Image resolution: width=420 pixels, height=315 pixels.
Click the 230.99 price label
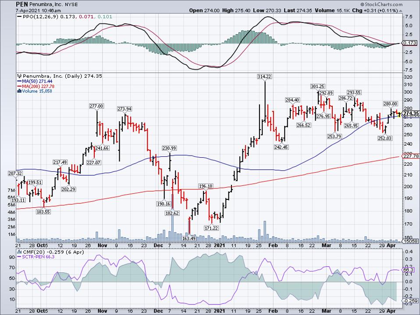tap(169, 148)
